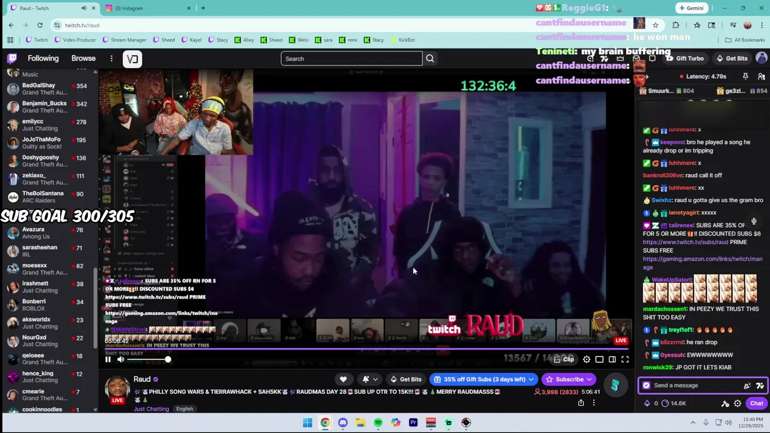Open the KickBot bookmark

(402, 40)
